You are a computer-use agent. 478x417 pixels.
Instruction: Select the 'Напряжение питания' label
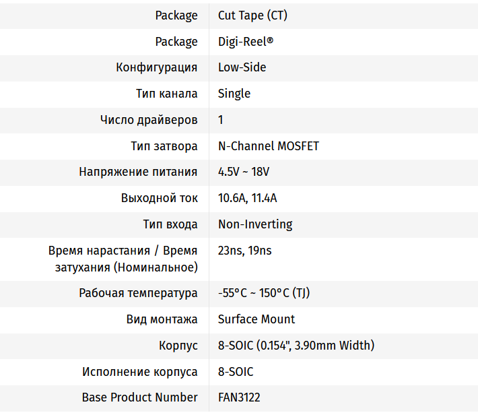point(138,172)
